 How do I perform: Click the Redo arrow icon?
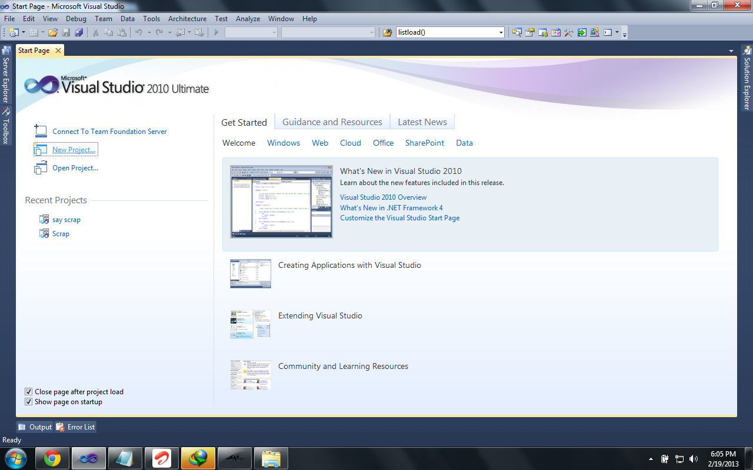159,32
